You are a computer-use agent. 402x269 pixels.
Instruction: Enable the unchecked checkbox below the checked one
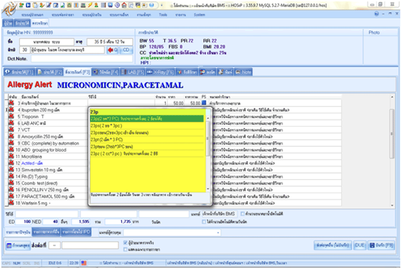[x=125, y=248]
